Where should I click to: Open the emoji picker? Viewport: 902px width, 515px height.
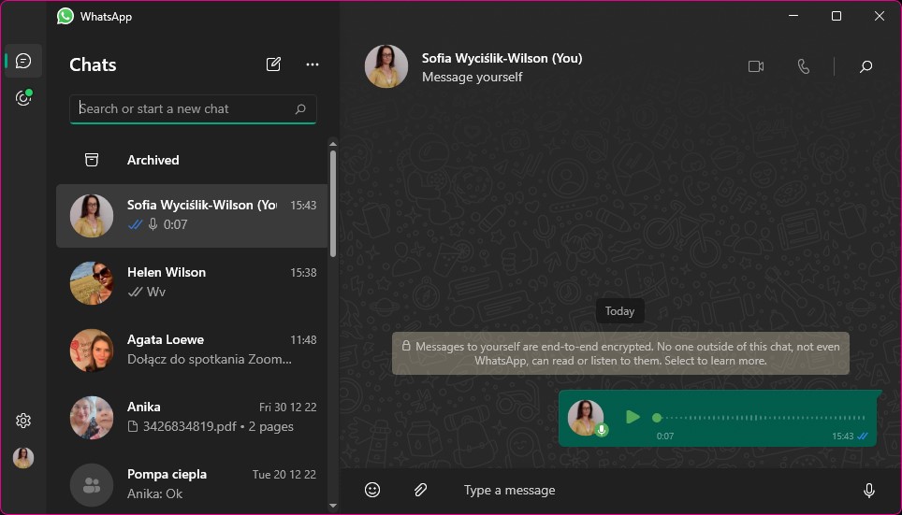pyautogui.click(x=372, y=490)
